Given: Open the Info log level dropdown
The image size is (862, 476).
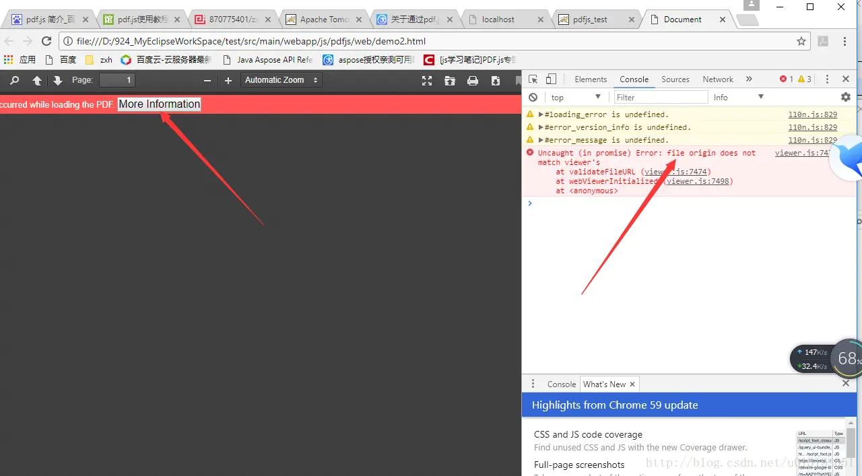Looking at the screenshot, I should (x=738, y=97).
